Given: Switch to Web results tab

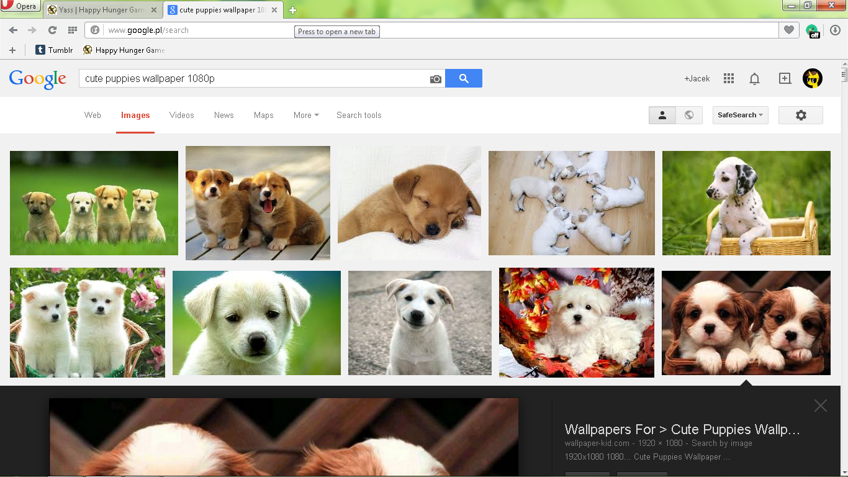Looking at the screenshot, I should (x=92, y=115).
